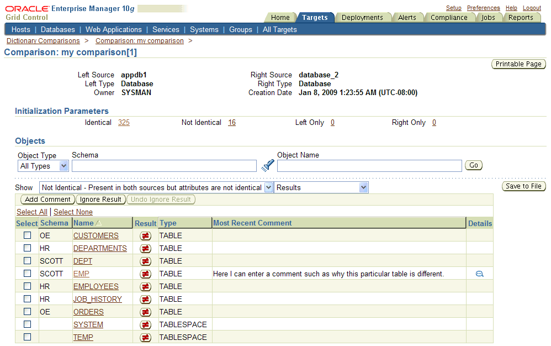The height and width of the screenshot is (346, 551).
Task: Click the Printable Page button
Action: (518, 64)
